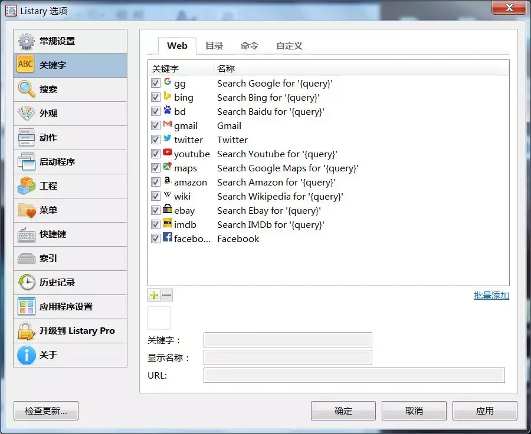Uncheck the bd keyword checkbox
531x434 pixels.
pyautogui.click(x=155, y=111)
